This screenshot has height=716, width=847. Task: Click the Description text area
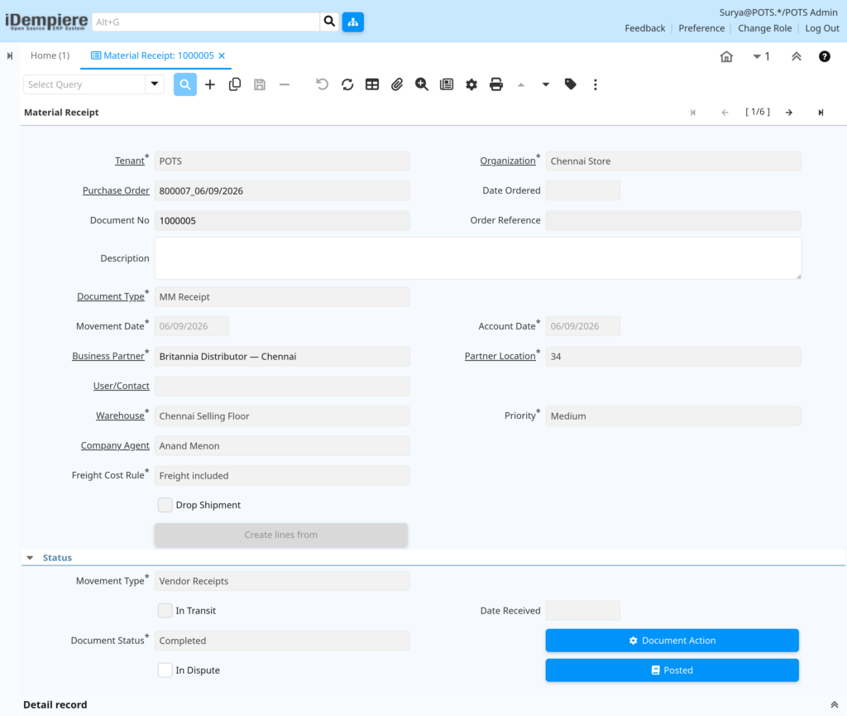click(x=478, y=258)
